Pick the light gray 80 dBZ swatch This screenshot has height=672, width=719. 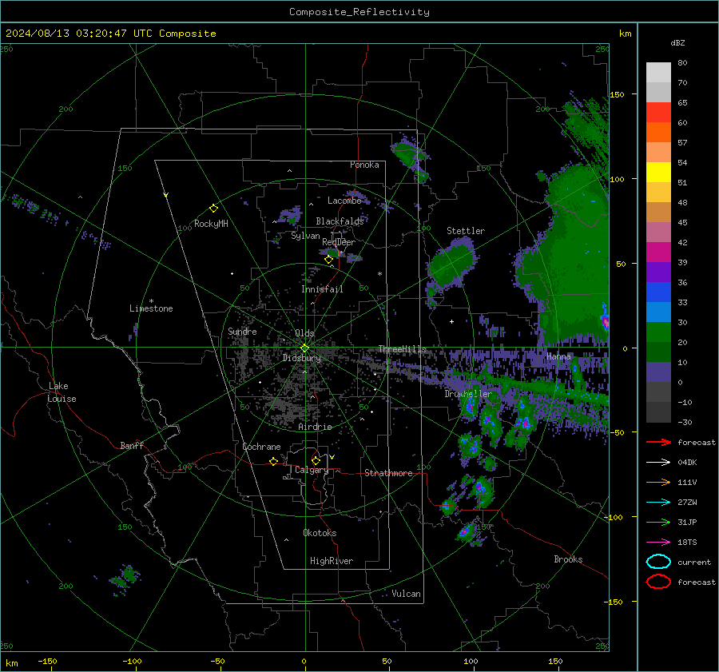coord(658,73)
